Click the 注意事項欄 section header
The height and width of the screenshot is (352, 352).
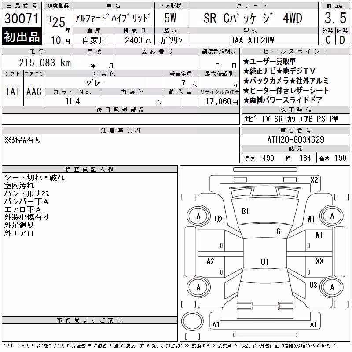[121, 130]
